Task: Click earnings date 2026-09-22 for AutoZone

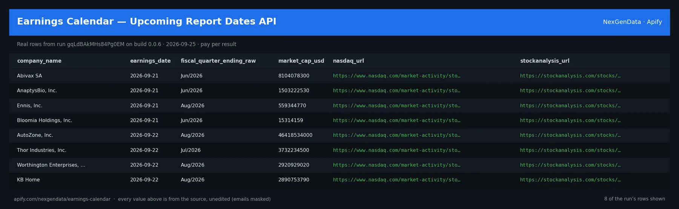Action: pyautogui.click(x=144, y=135)
